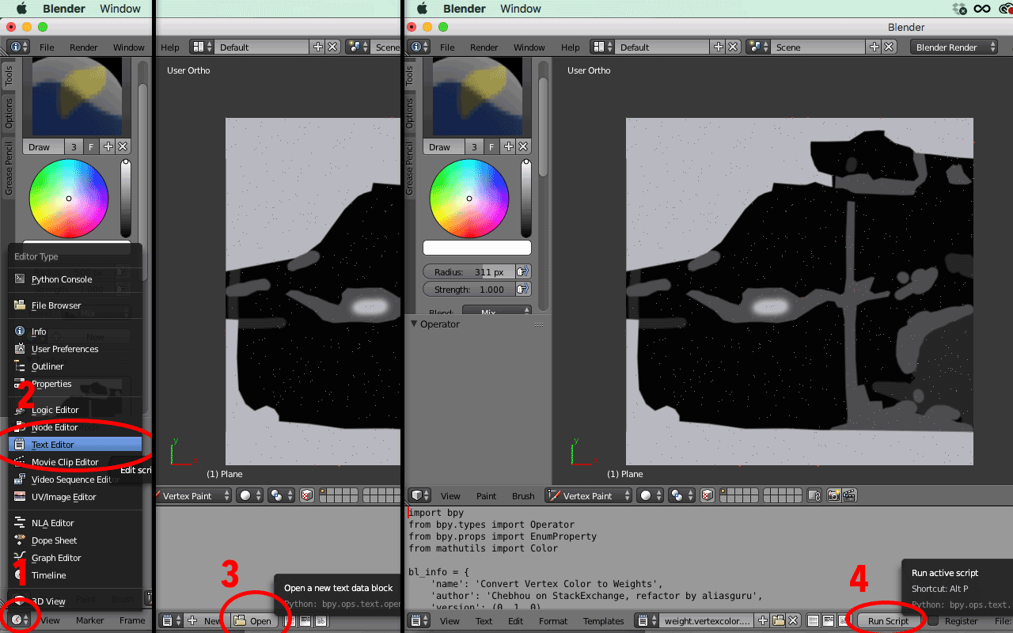Toggle line numbers display, right text editor
This screenshot has height=633, width=1013.
813,621
